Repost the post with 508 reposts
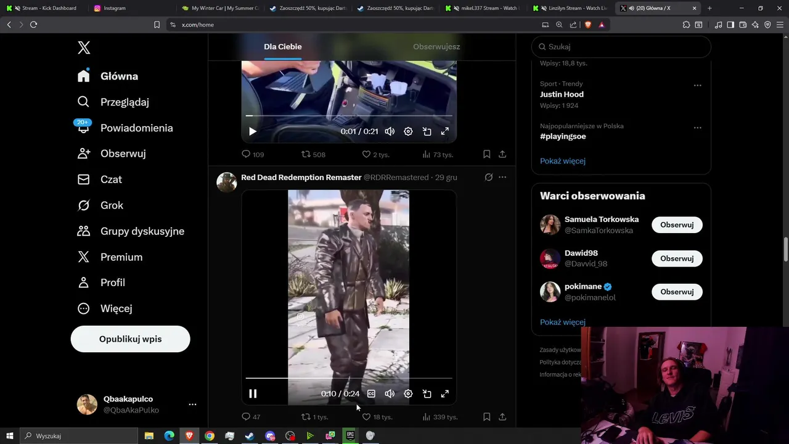This screenshot has height=444, width=789. pyautogui.click(x=313, y=154)
